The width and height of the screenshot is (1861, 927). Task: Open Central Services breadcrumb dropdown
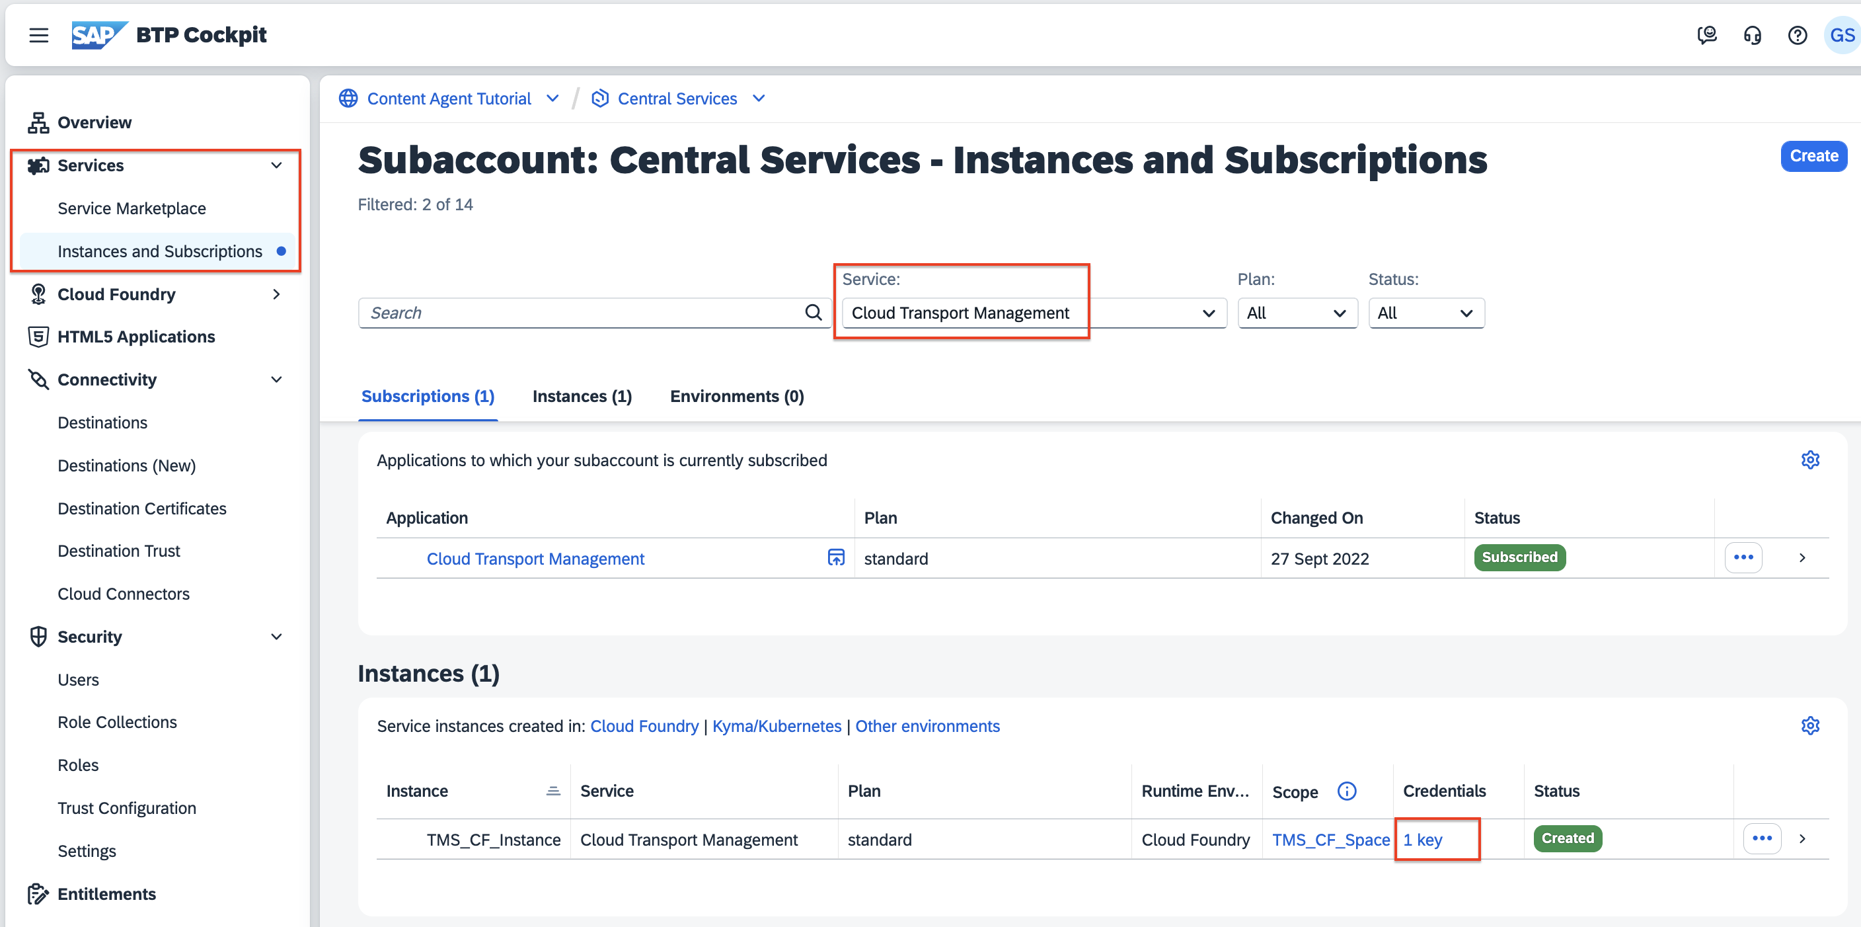pos(759,99)
